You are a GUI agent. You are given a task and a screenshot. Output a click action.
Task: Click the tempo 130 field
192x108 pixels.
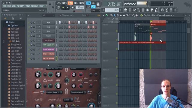80,7
